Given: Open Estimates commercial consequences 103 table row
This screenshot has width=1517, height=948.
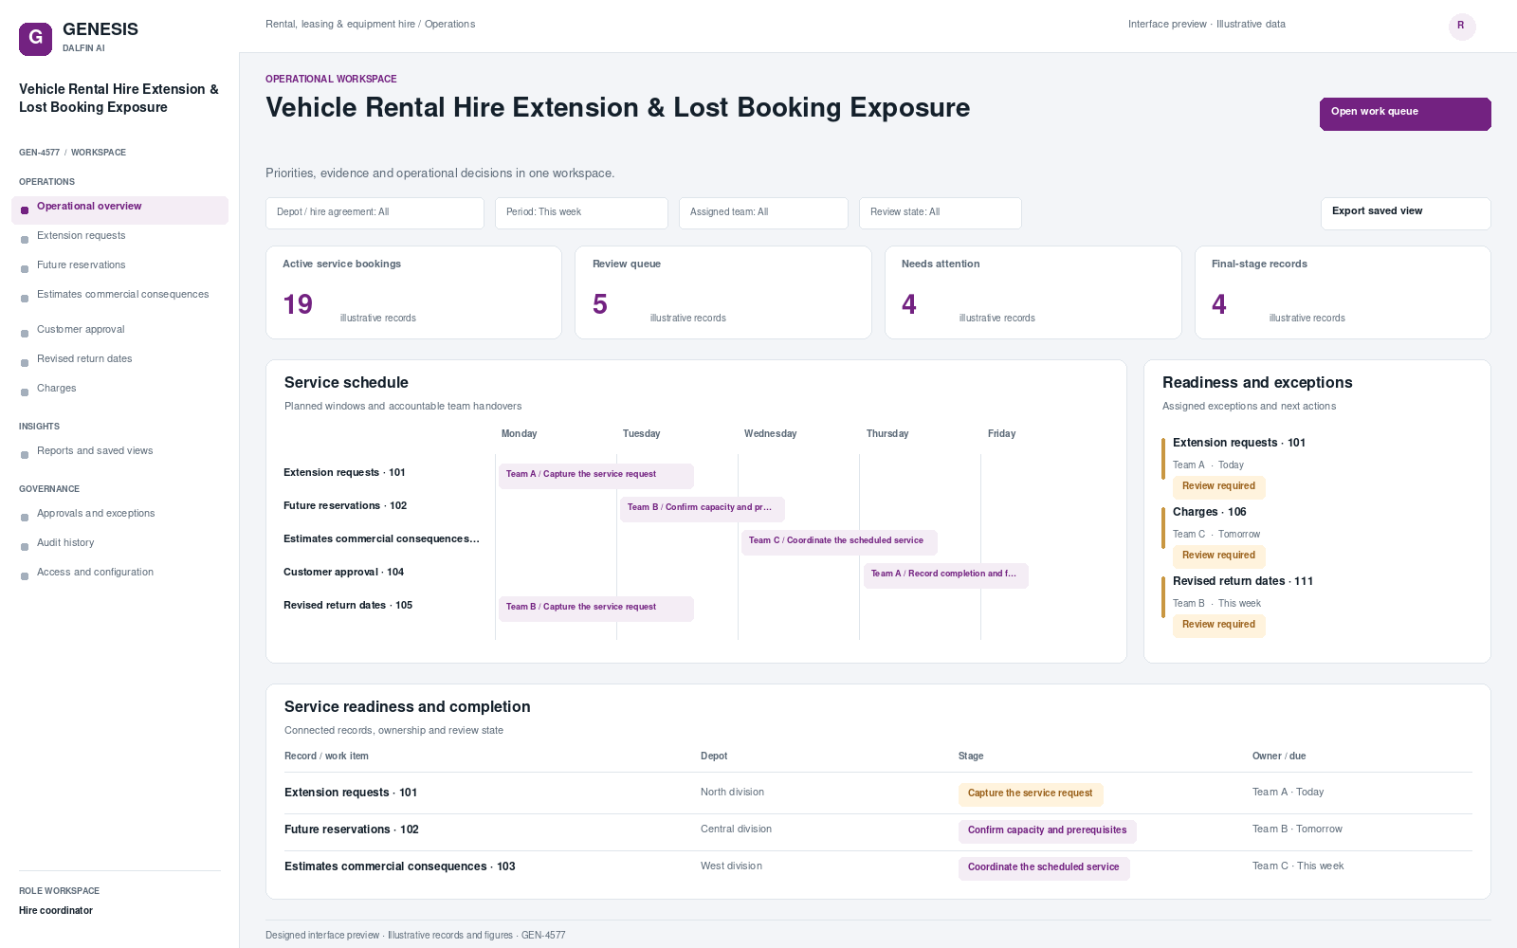Looking at the screenshot, I should pos(878,867).
